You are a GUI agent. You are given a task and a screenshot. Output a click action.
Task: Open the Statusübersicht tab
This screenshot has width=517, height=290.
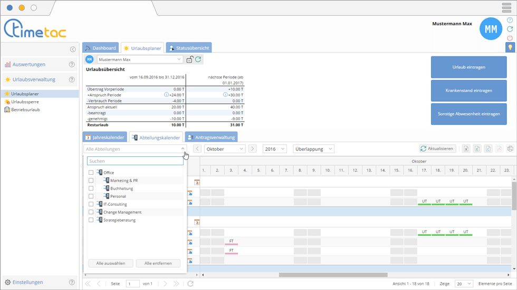pos(189,48)
